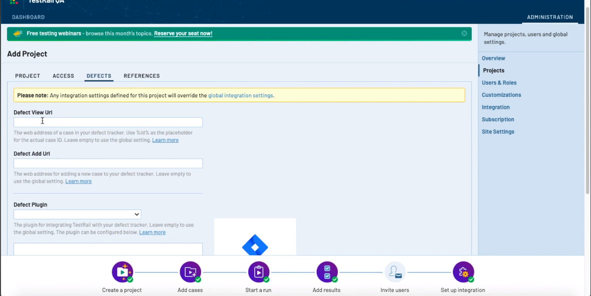This screenshot has height=296, width=591.
Task: Click the Add cases folder icon
Action: 190,272
